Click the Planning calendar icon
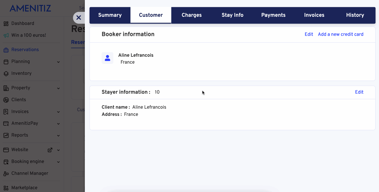 pyautogui.click(x=6, y=62)
